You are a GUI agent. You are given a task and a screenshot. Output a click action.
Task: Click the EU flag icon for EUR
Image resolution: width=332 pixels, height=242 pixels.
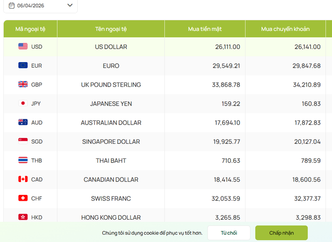click(23, 65)
